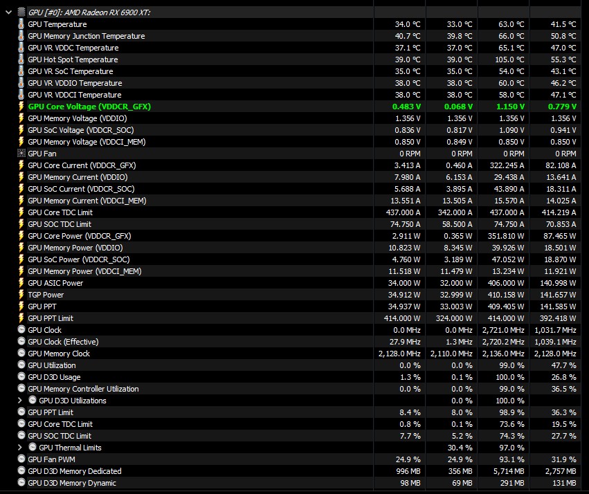Image resolution: width=589 pixels, height=494 pixels.
Task: Select the GPU Hot Spot Temperature label
Action: coord(73,60)
